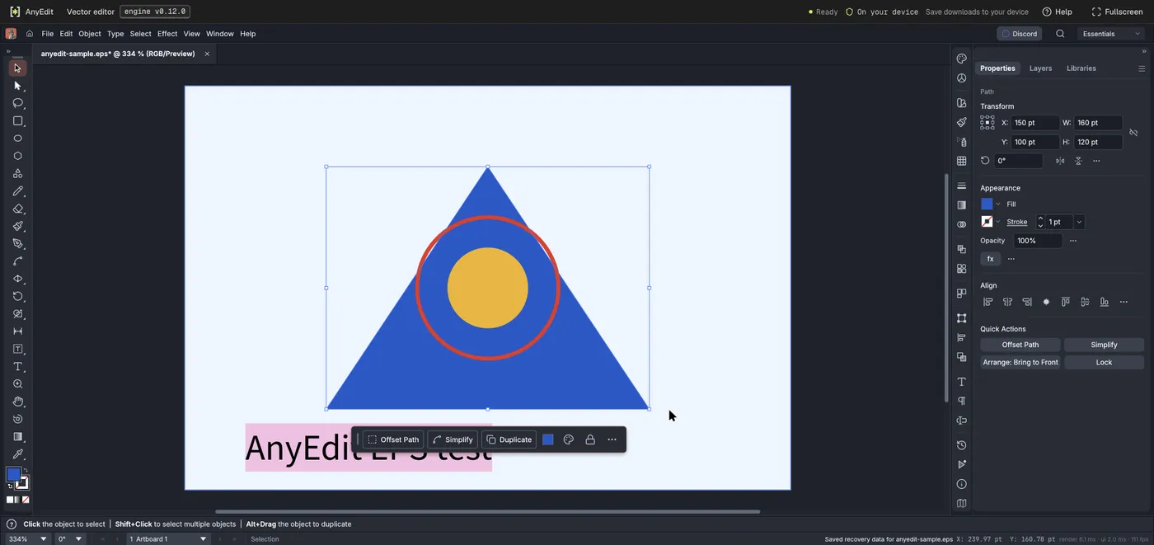Click the Home icon in menu bar
Viewport: 1154px width, 545px height.
pos(30,34)
